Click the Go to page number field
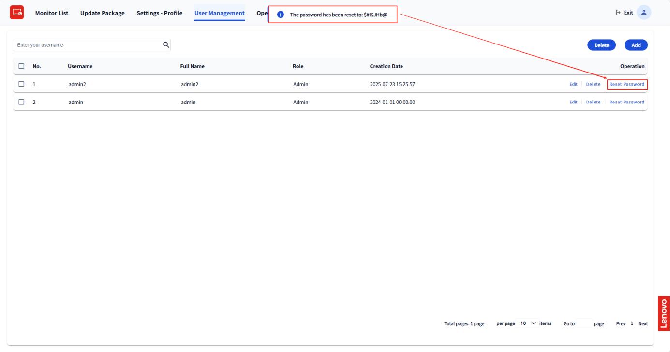Image resolution: width=670 pixels, height=352 pixels. 584,323
